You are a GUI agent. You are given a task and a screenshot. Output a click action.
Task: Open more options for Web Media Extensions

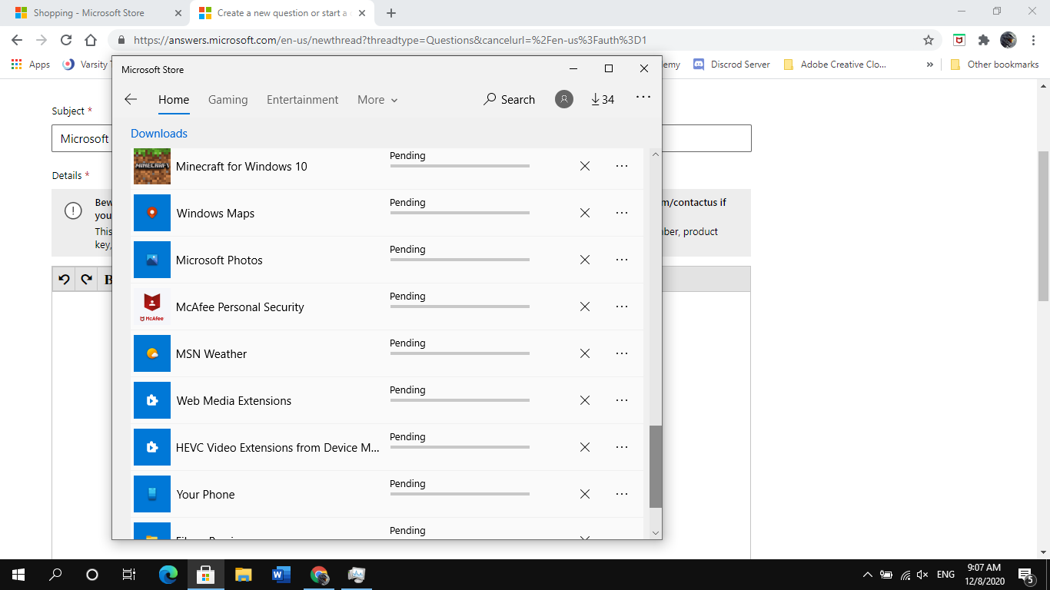click(622, 400)
